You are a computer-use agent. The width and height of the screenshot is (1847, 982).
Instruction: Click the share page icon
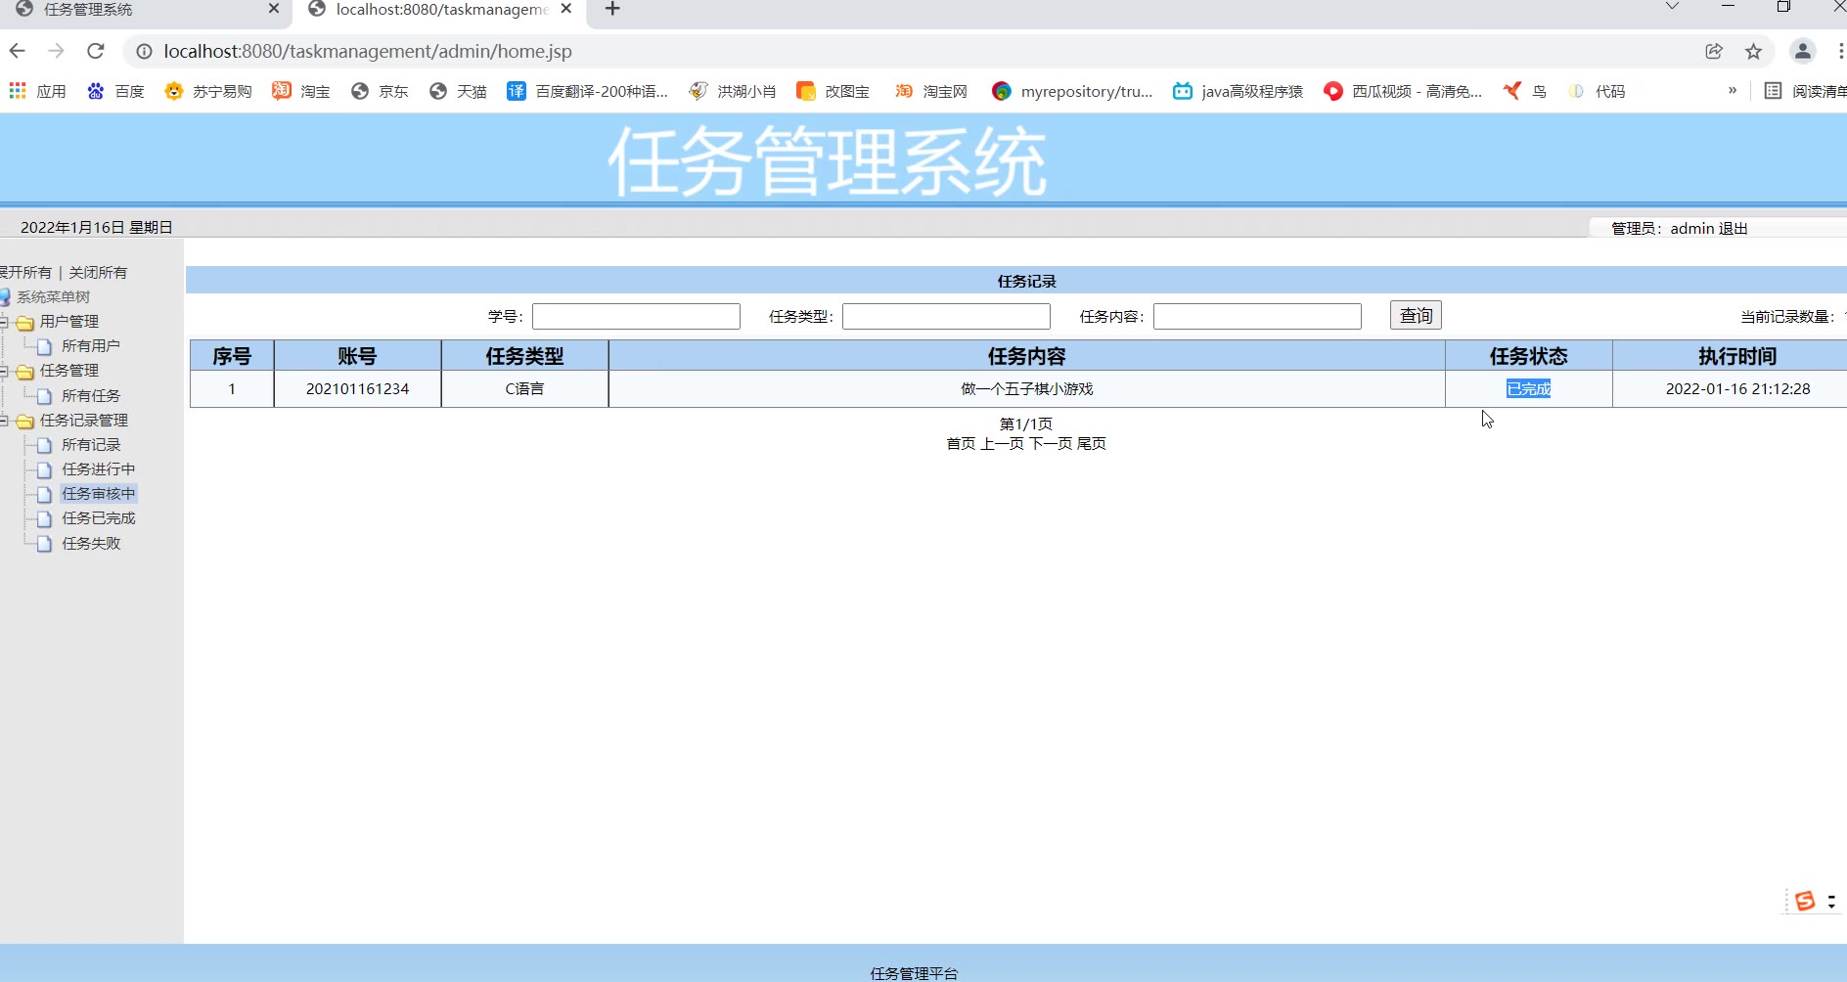click(1714, 51)
